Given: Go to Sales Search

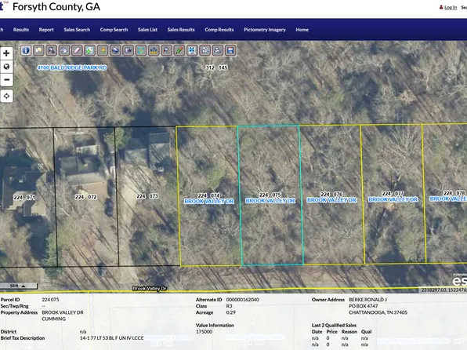Looking at the screenshot, I should [x=77, y=30].
